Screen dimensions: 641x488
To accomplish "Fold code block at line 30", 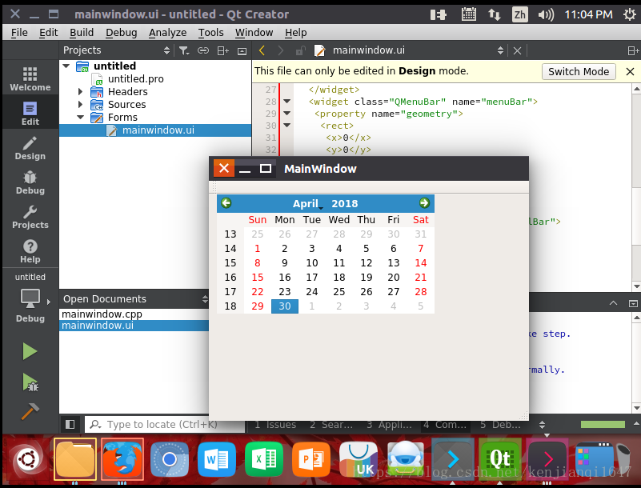I will [287, 126].
